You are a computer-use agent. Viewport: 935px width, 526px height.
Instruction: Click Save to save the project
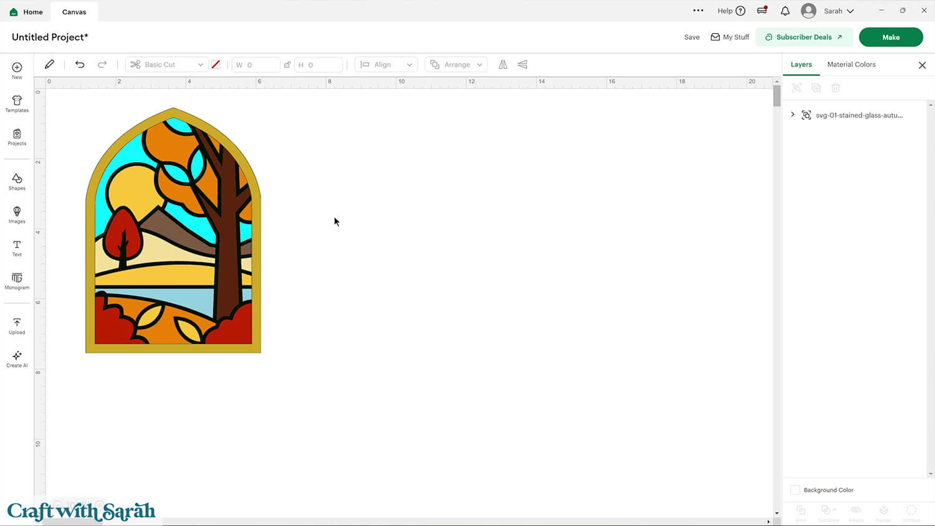(x=691, y=37)
